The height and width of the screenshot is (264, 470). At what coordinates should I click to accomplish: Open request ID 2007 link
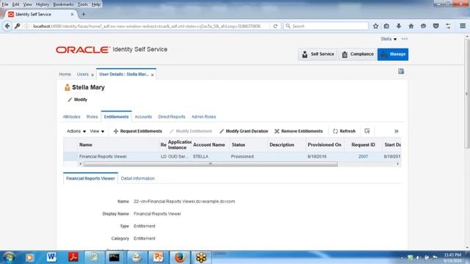point(363,156)
